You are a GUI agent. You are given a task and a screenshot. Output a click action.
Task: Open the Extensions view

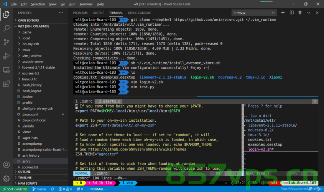6,84
